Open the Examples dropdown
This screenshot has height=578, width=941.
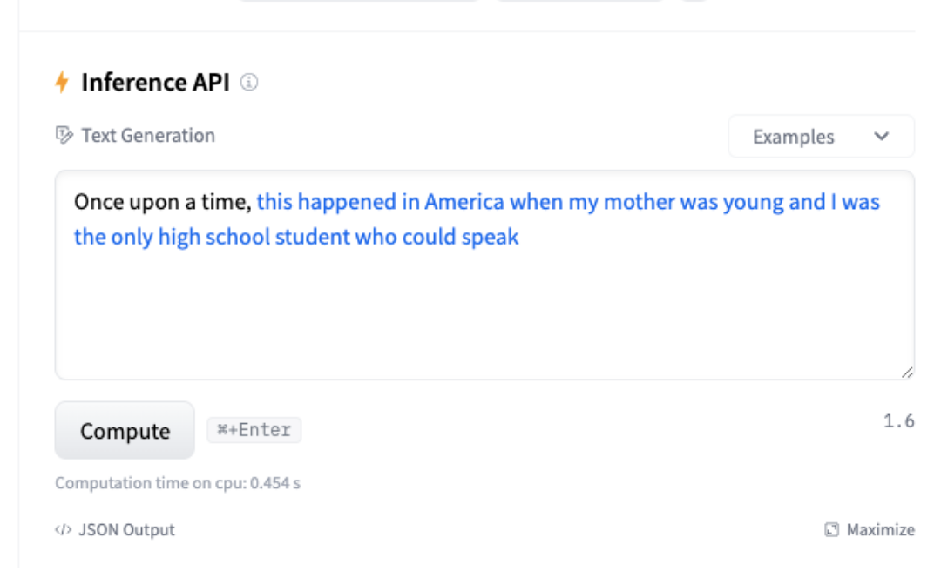(820, 137)
